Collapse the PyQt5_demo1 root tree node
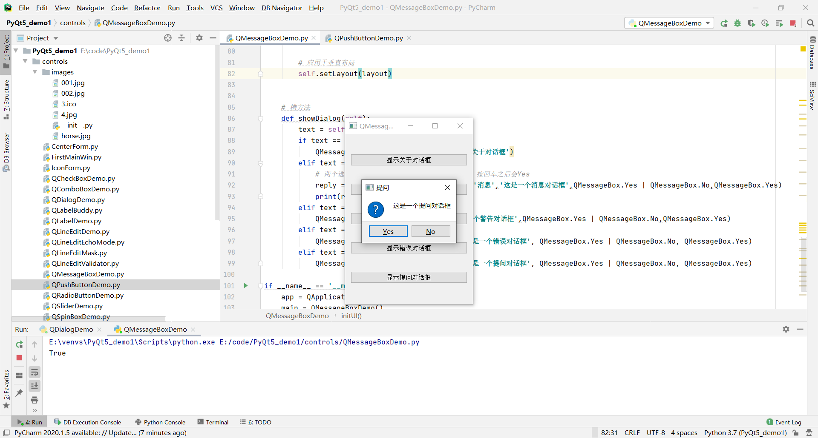This screenshot has width=818, height=438. click(16, 51)
